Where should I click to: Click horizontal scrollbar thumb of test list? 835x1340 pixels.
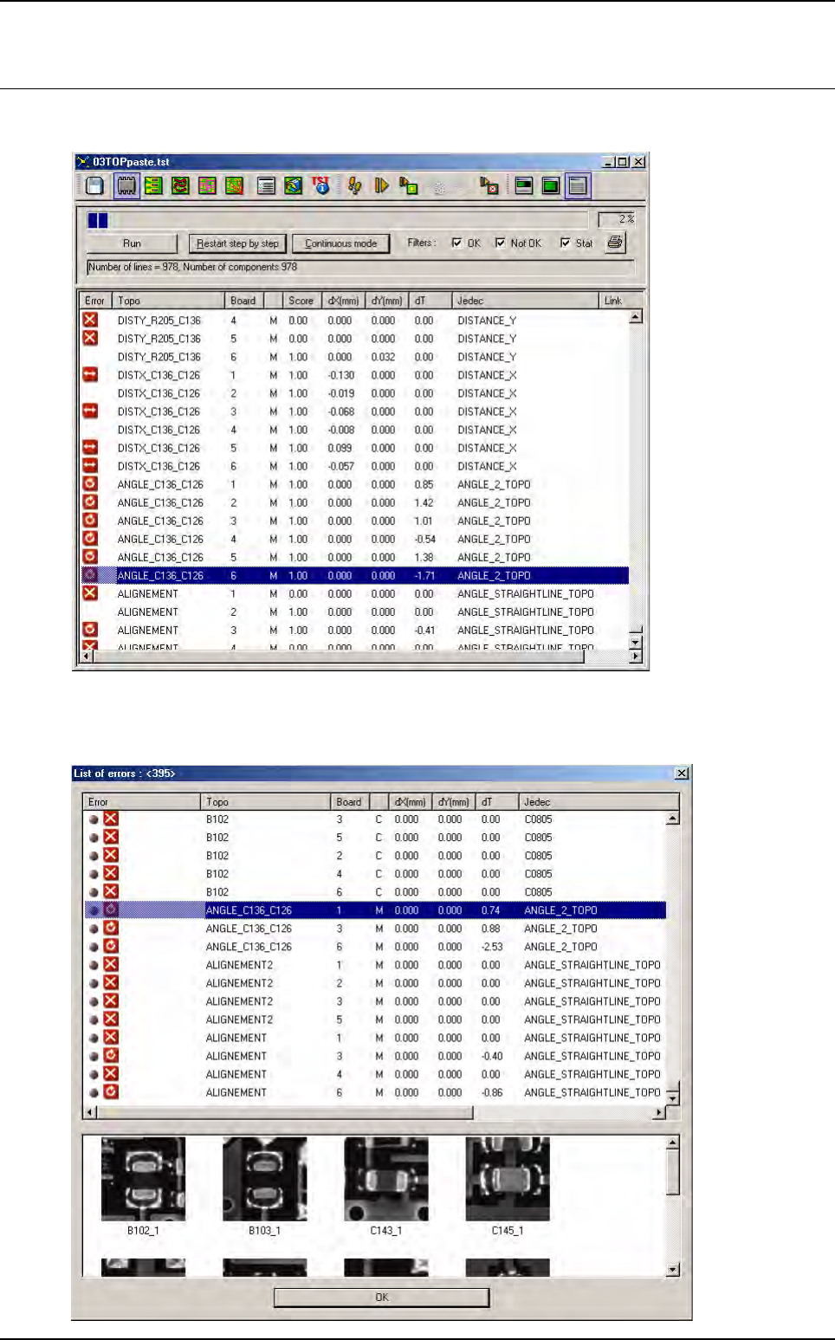[x=339, y=657]
